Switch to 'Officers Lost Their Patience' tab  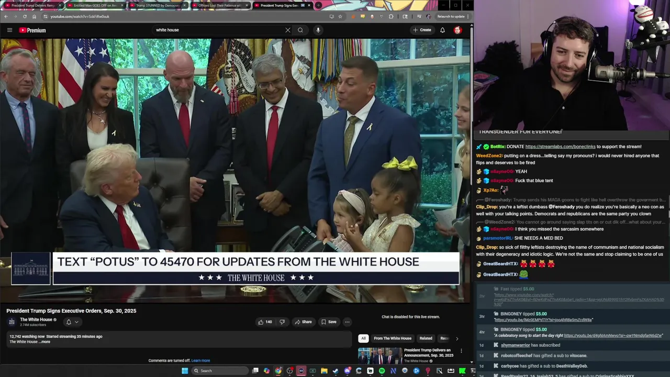(219, 5)
